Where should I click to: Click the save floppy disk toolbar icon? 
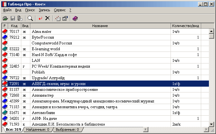click(x=13, y=18)
